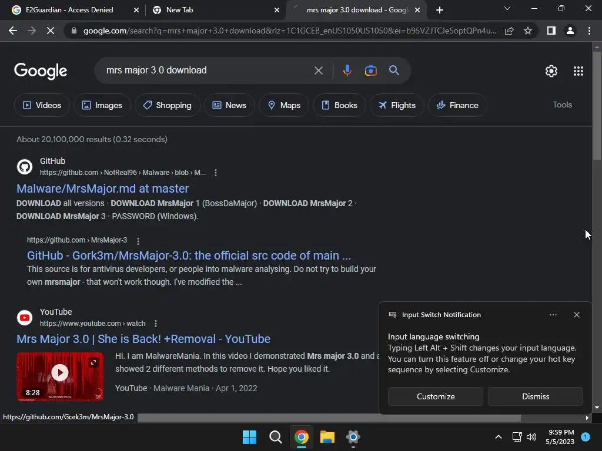Click the scroll-right arrow on the horizontal scrollbar
Screen dimensions: 602x451
click(x=587, y=418)
